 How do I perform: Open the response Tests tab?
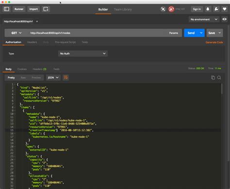(x=56, y=69)
